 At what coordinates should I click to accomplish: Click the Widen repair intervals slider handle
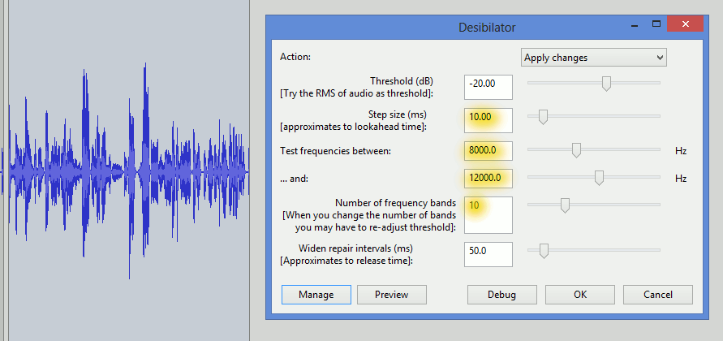pyautogui.click(x=544, y=251)
